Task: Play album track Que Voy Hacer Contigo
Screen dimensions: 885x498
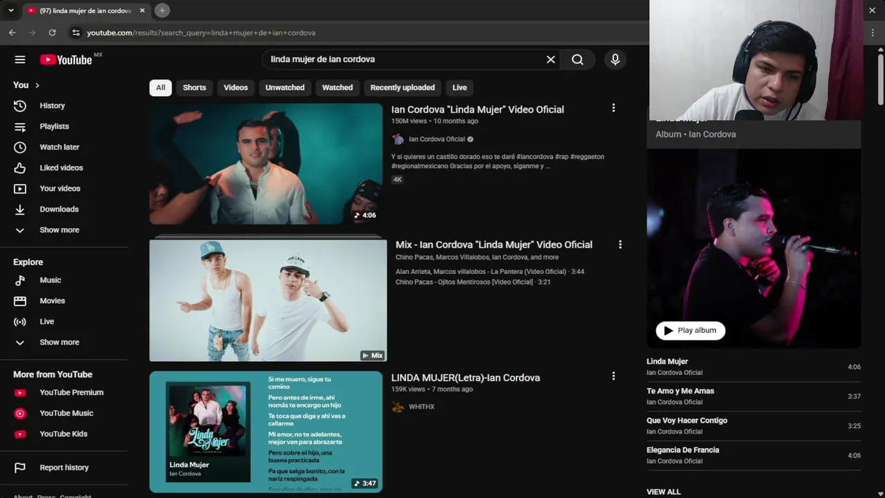Action: [754, 425]
